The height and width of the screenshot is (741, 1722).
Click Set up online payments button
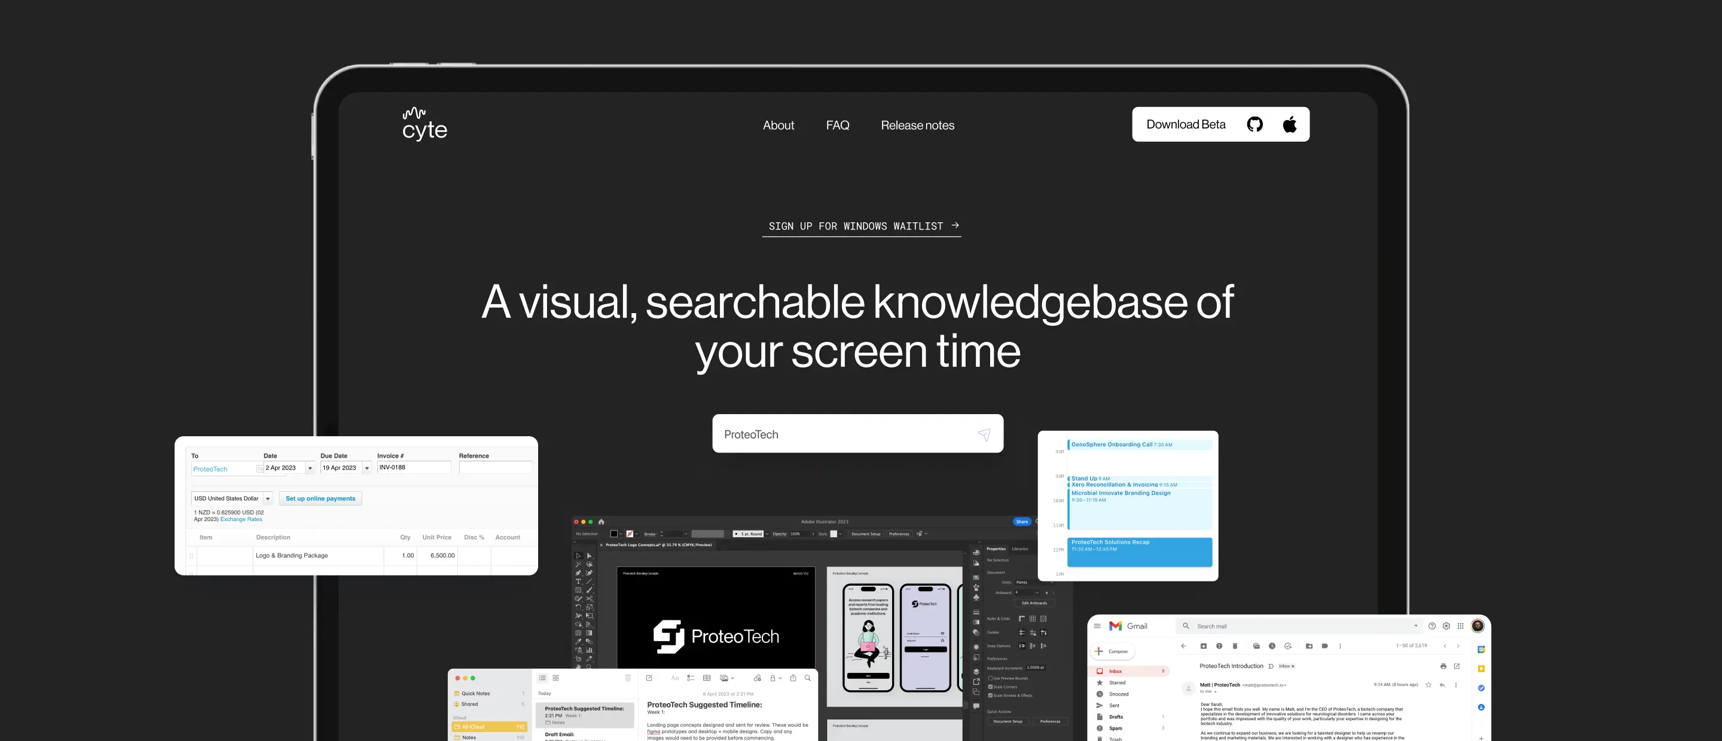pyautogui.click(x=320, y=498)
